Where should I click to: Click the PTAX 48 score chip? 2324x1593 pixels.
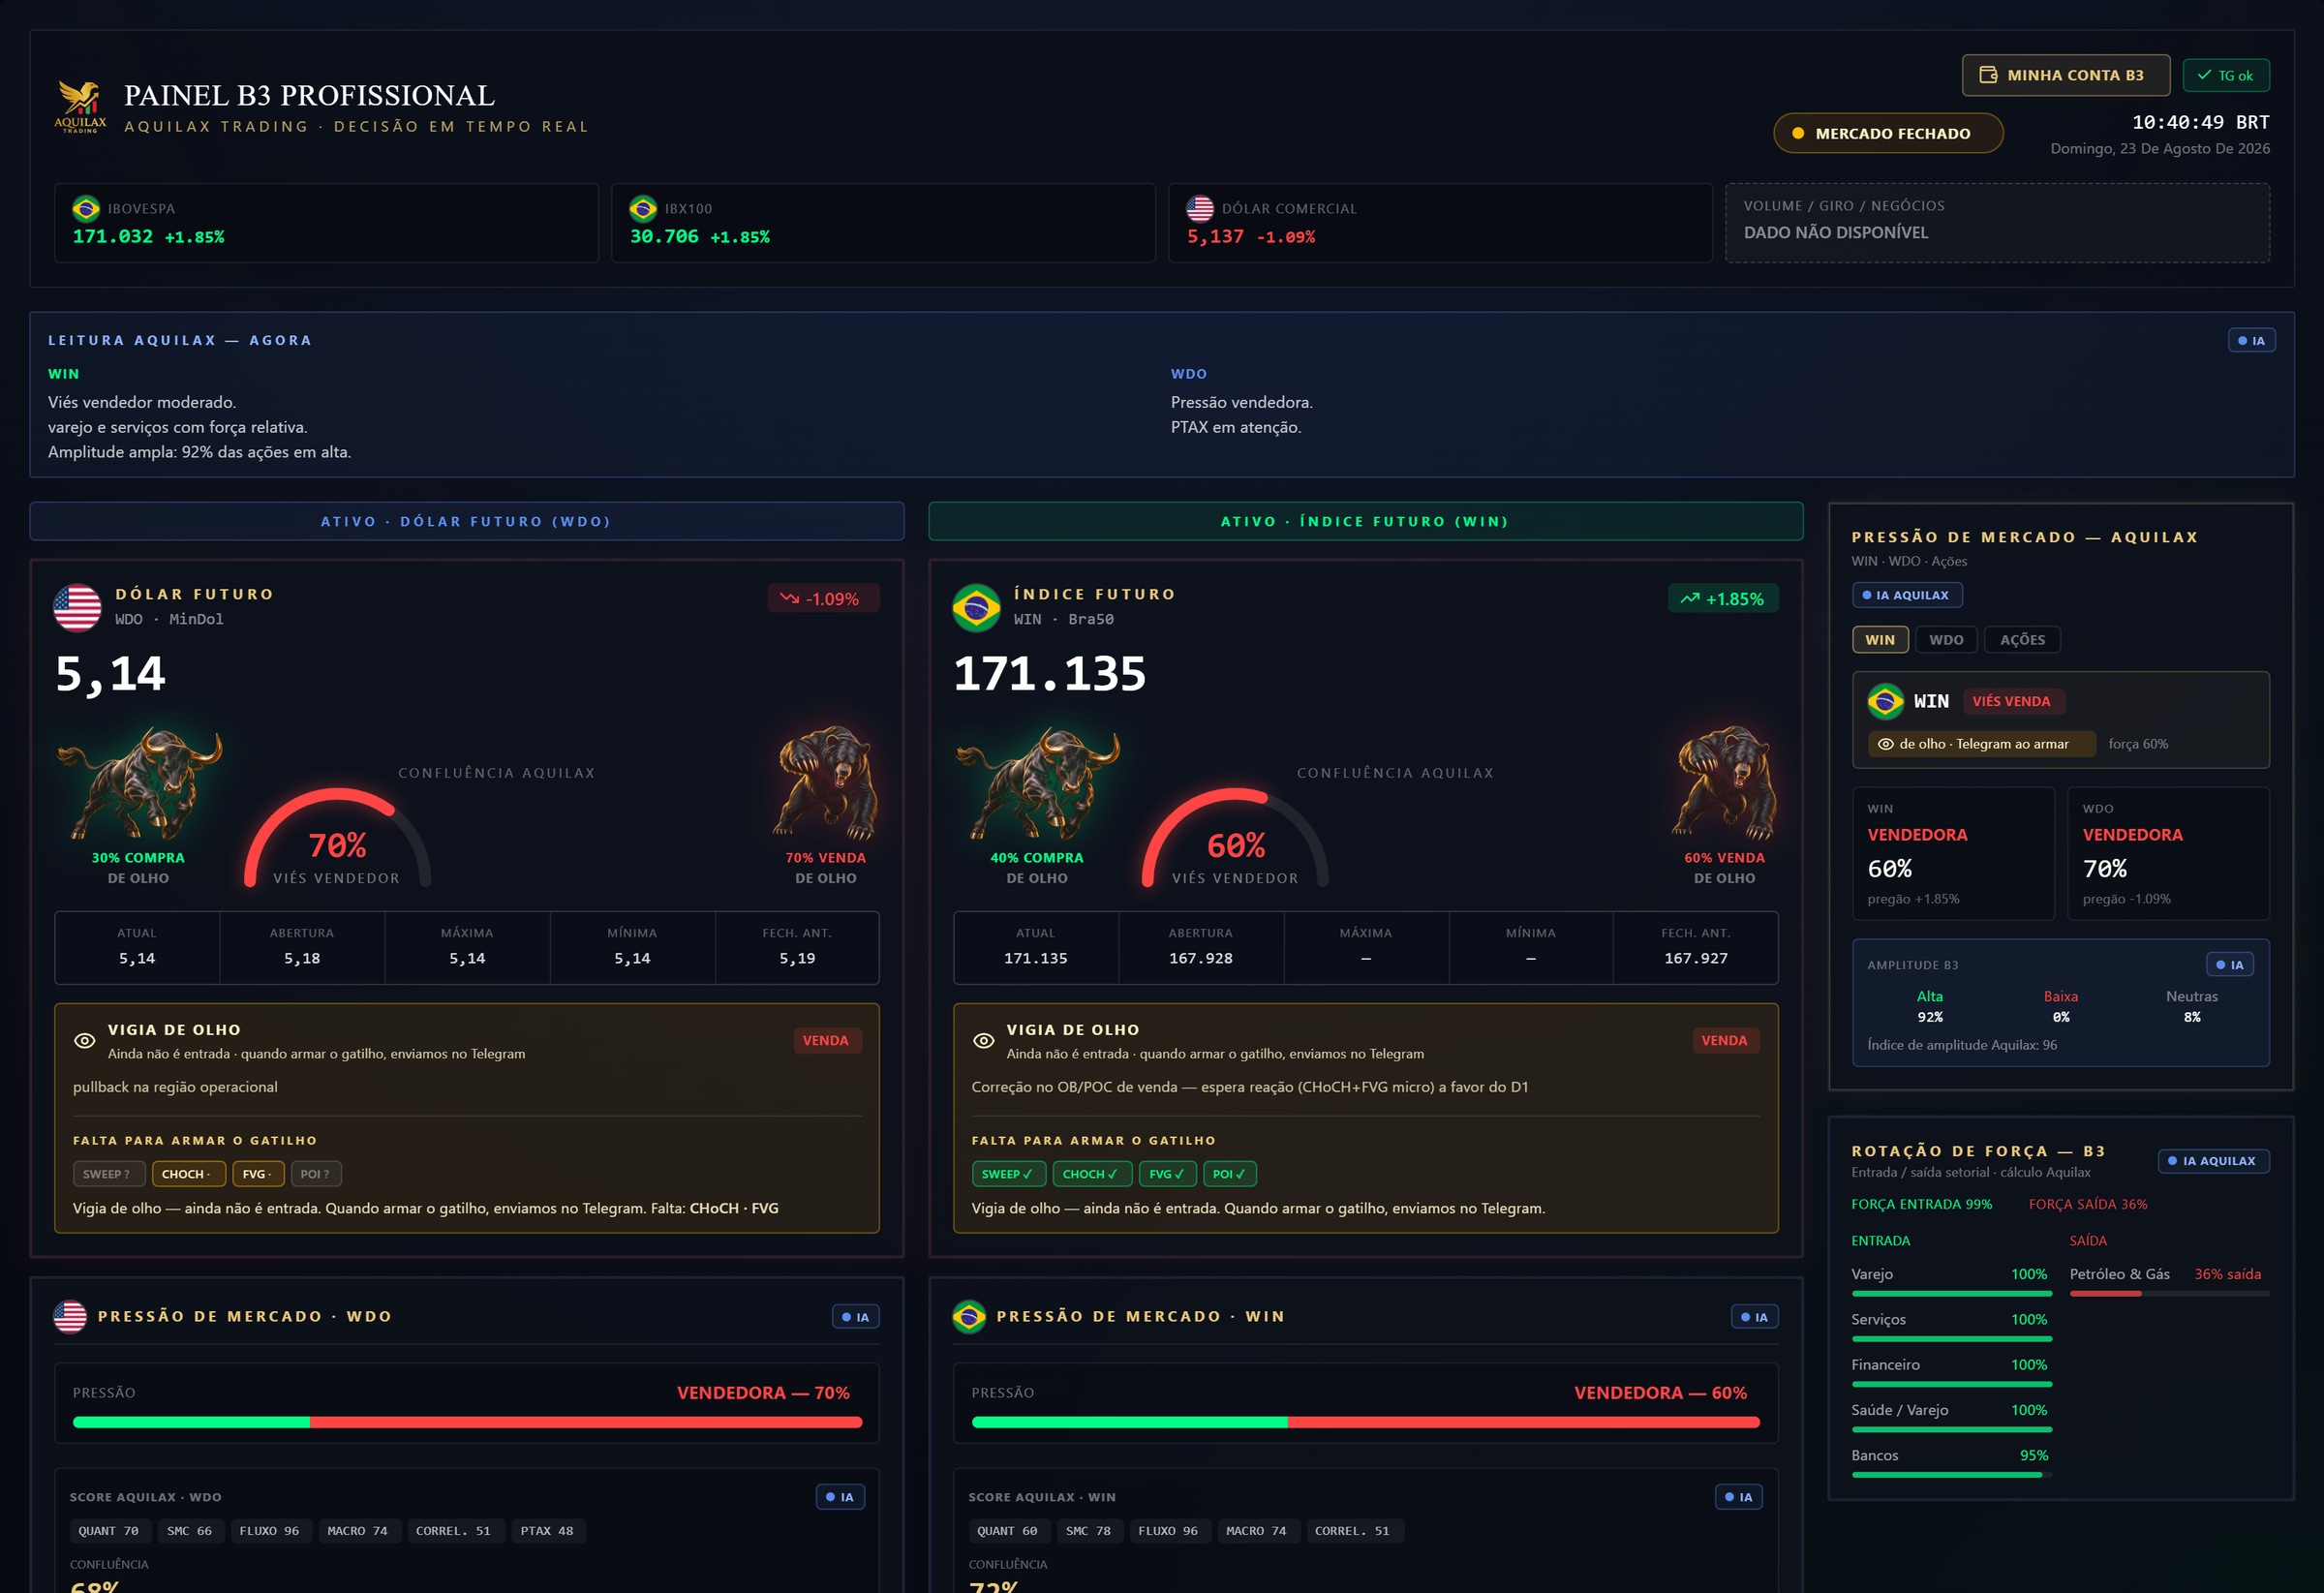tap(547, 1531)
